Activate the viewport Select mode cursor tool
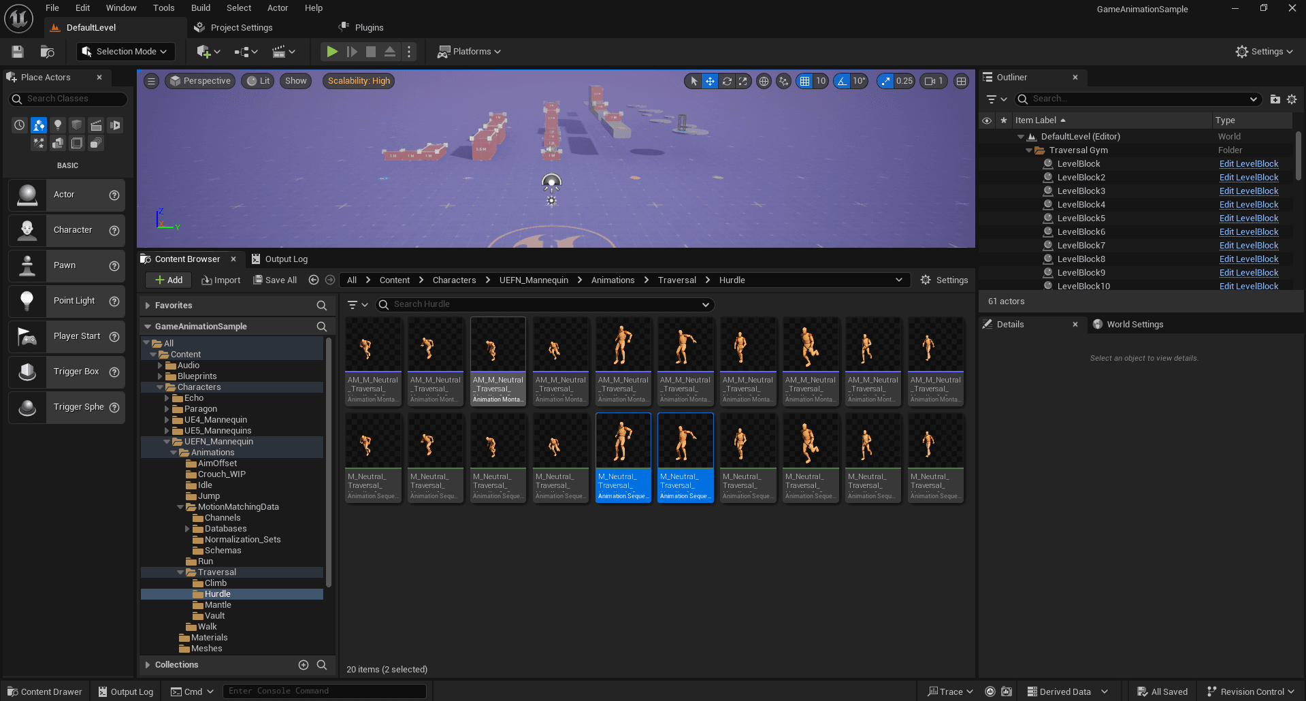 pyautogui.click(x=693, y=81)
